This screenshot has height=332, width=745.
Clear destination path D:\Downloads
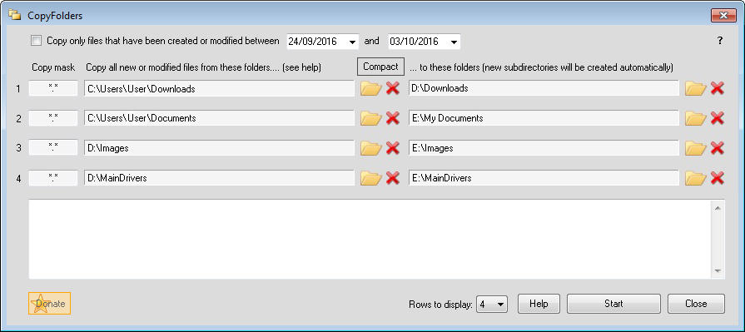coord(717,88)
